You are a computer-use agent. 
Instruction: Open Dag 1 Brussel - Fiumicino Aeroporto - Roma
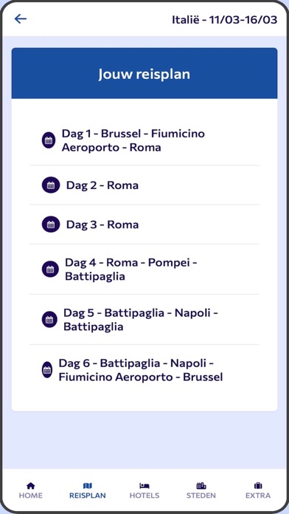point(144,140)
